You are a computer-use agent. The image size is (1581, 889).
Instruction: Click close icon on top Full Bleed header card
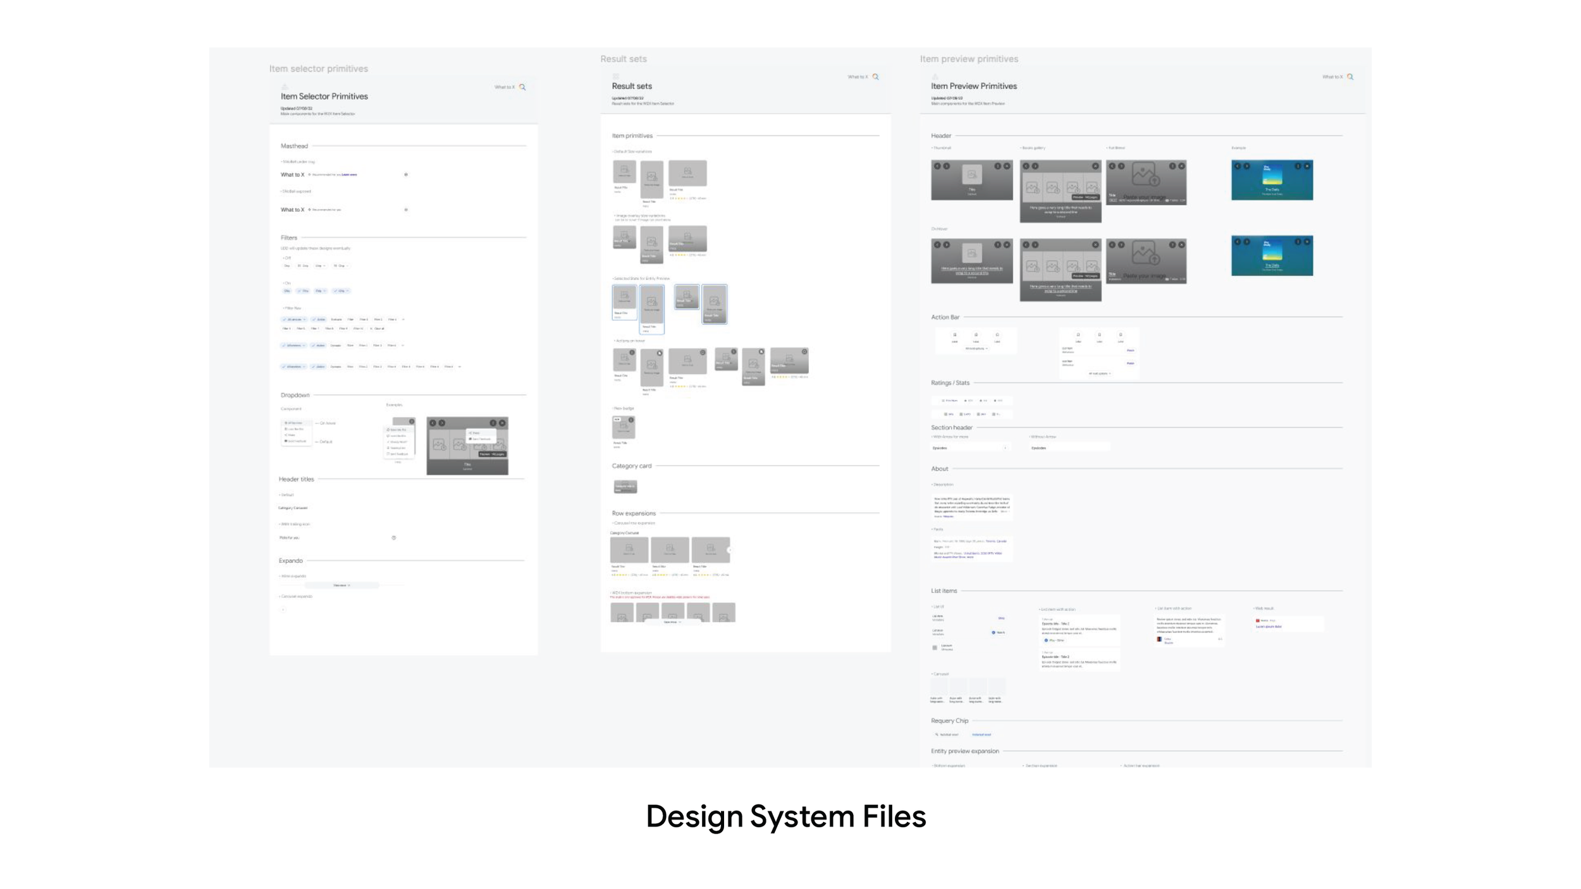pyautogui.click(x=1181, y=166)
